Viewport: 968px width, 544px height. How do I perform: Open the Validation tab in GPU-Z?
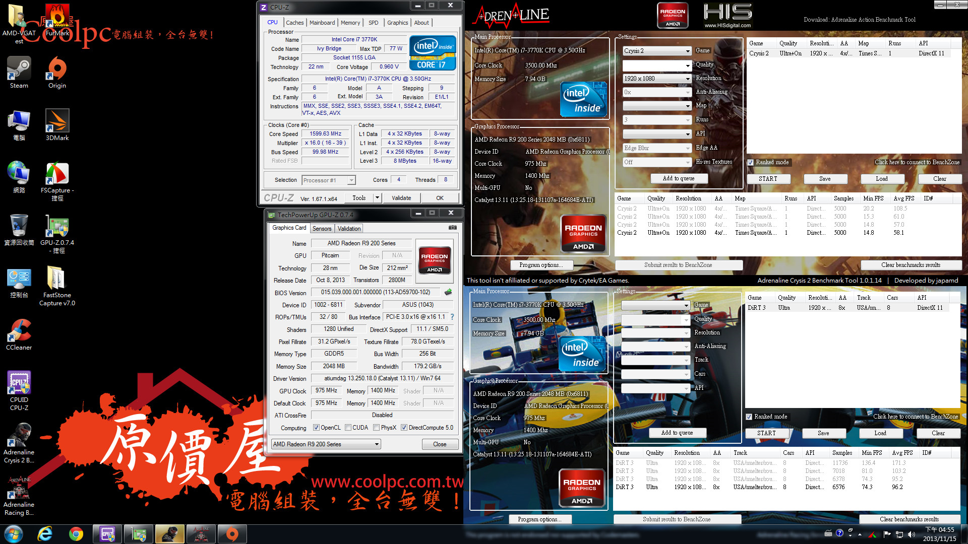coord(349,229)
